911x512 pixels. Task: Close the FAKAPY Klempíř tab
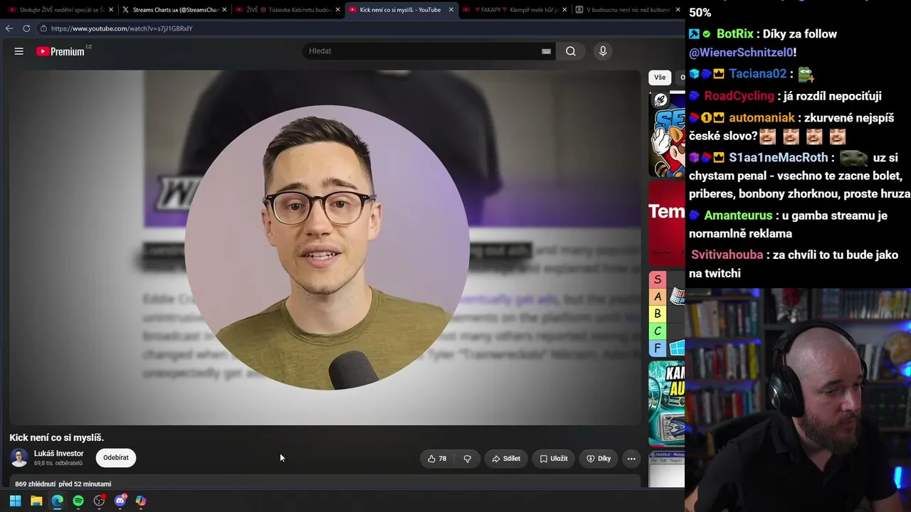click(564, 10)
